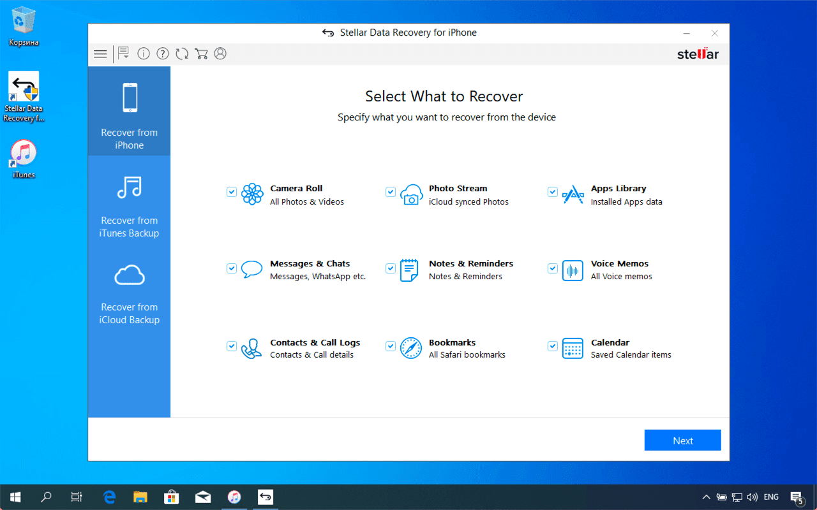Viewport: 817px width, 510px height.
Task: Deselect the Calendar checkbox
Action: [553, 346]
